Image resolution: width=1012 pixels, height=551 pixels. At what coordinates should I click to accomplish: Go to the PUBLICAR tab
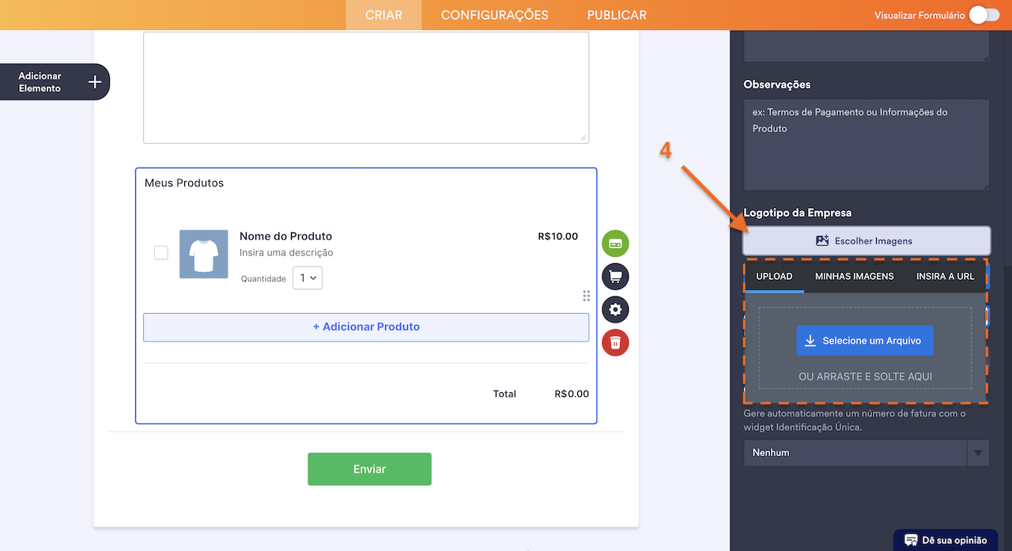617,15
